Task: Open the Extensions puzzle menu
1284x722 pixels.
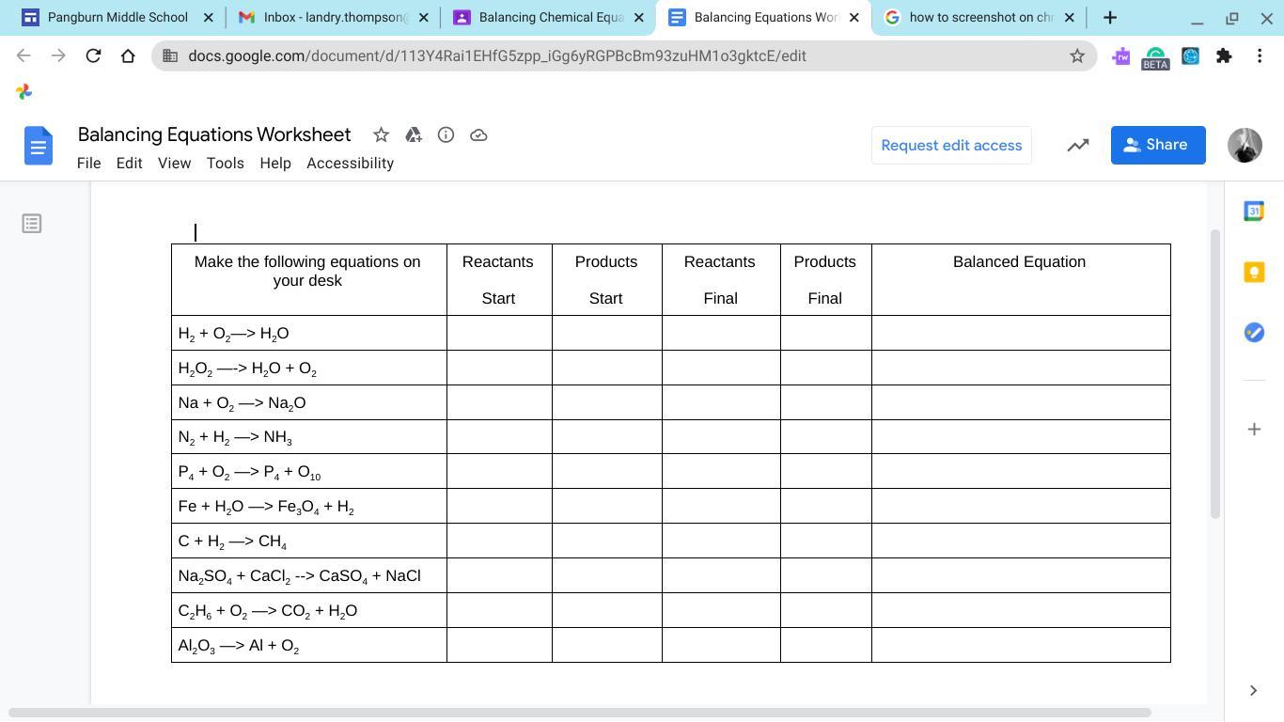Action: (1224, 56)
